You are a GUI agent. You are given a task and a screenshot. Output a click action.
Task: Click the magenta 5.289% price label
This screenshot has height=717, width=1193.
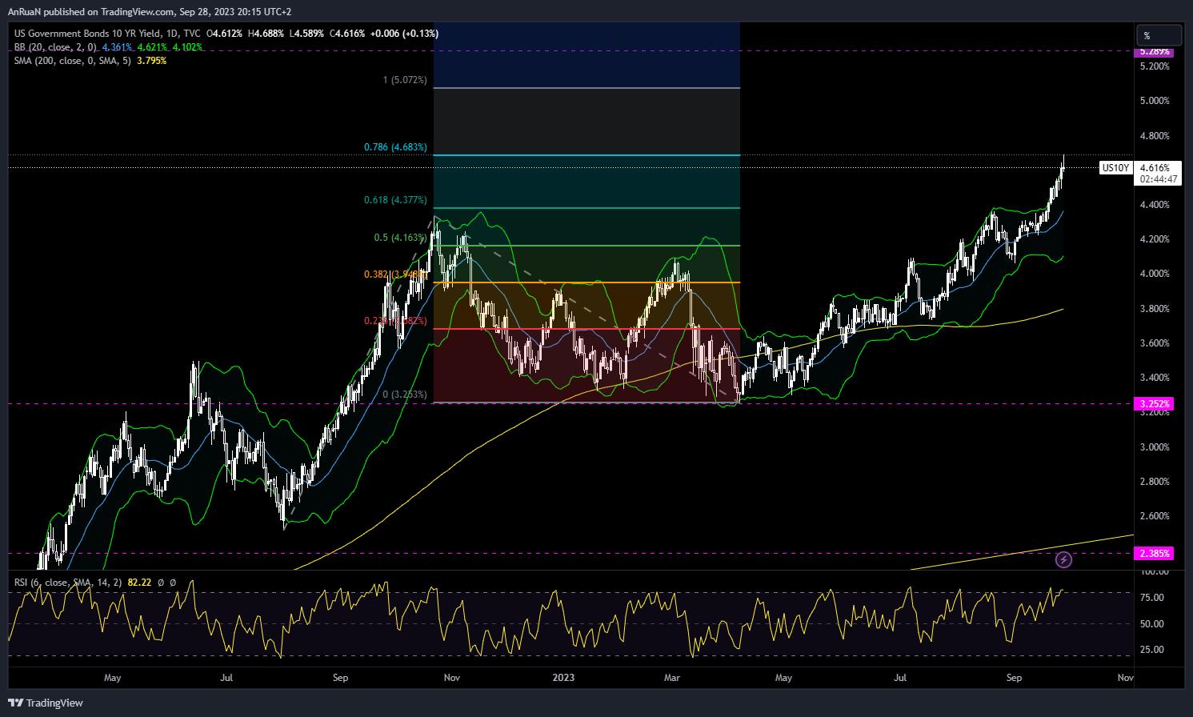(1155, 51)
